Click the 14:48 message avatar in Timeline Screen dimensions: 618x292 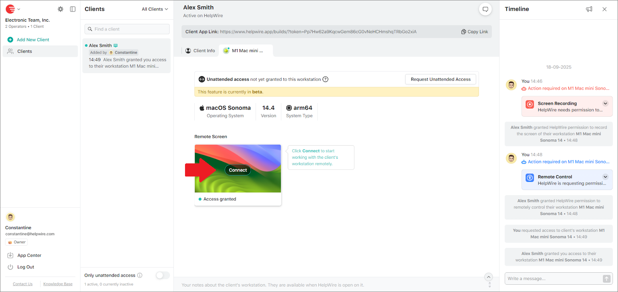(511, 158)
